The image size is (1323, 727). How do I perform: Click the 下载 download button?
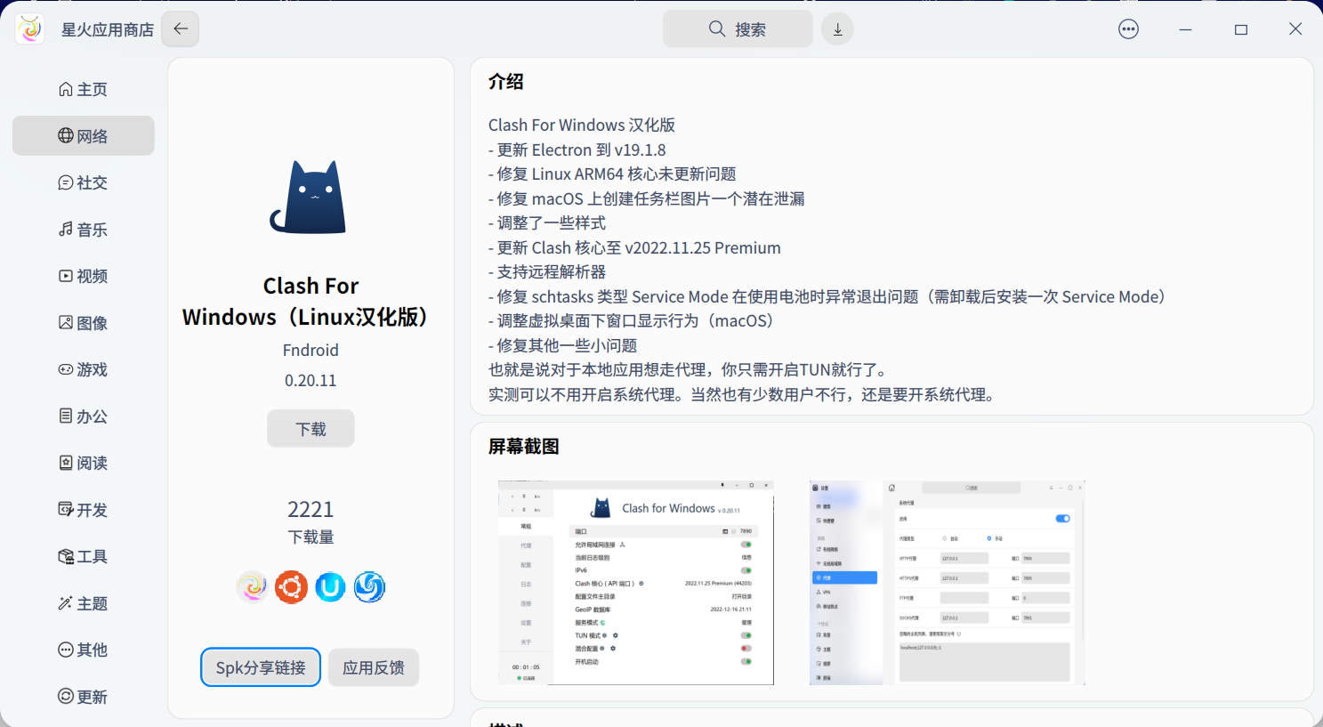pos(311,428)
